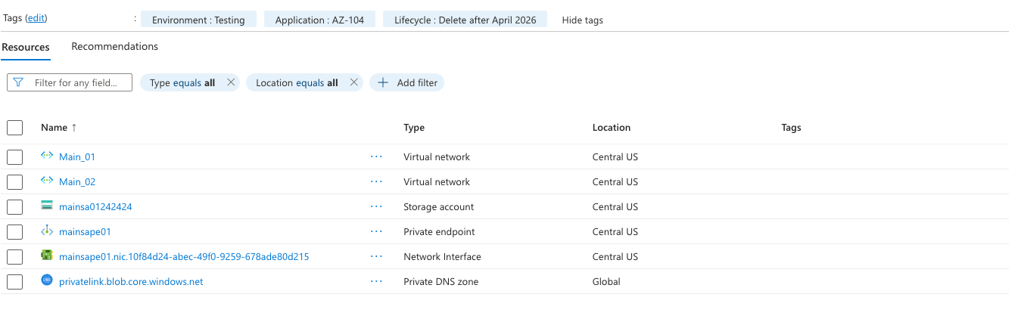Open the more options menu for Main_01
Image resolution: width=1018 pixels, height=319 pixels.
tap(376, 156)
